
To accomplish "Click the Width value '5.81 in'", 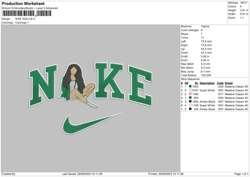I will tap(244, 14).
